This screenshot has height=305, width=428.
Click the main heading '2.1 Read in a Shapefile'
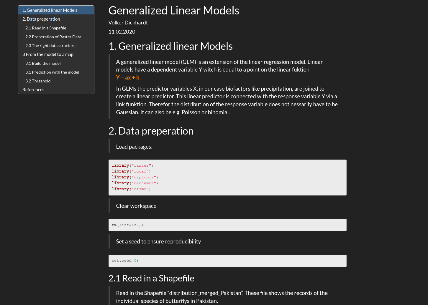tap(151, 278)
